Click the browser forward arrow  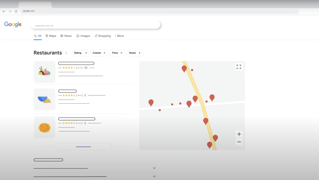tap(10, 11)
